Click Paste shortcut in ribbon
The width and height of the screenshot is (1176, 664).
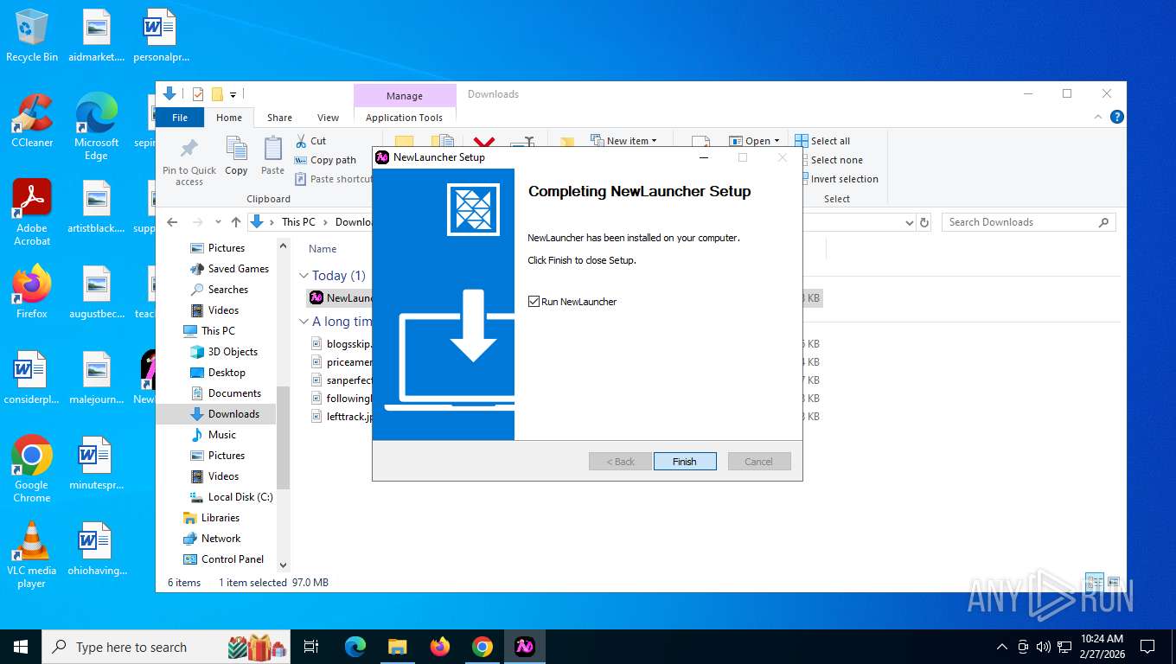pos(334,179)
